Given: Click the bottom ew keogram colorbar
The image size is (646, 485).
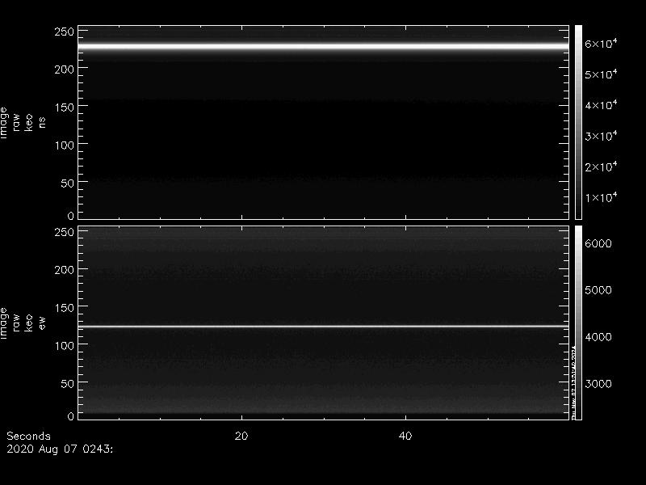Looking at the screenshot, I should coord(578,323).
